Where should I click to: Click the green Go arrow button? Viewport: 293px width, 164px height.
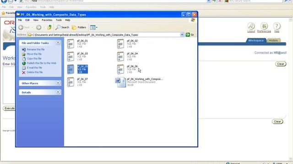[188, 35]
